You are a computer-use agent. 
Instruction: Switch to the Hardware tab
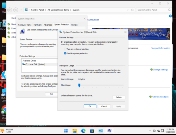pos(38,25)
